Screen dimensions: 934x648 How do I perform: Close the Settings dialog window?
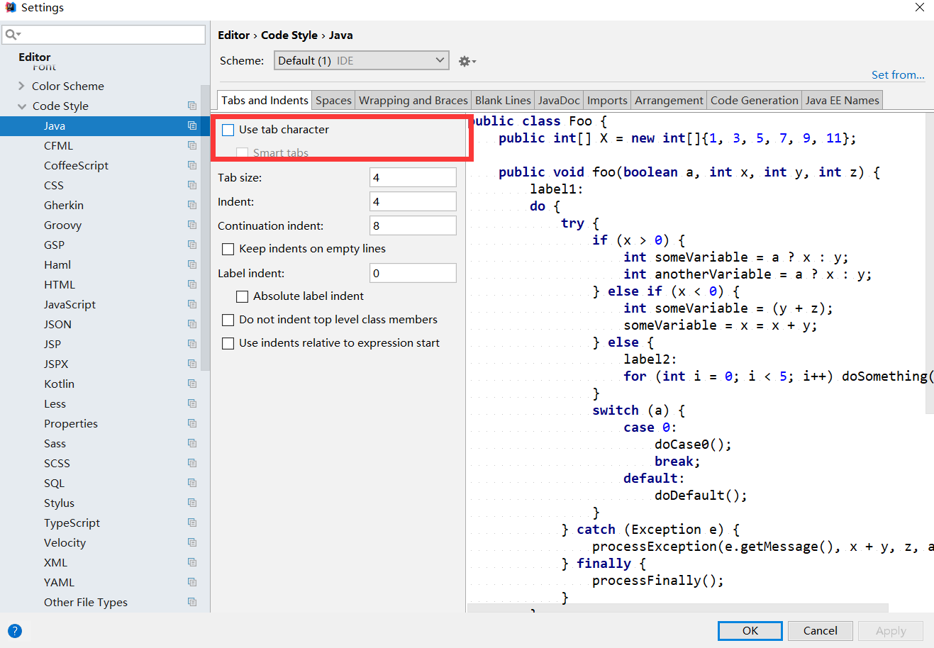pos(919,7)
